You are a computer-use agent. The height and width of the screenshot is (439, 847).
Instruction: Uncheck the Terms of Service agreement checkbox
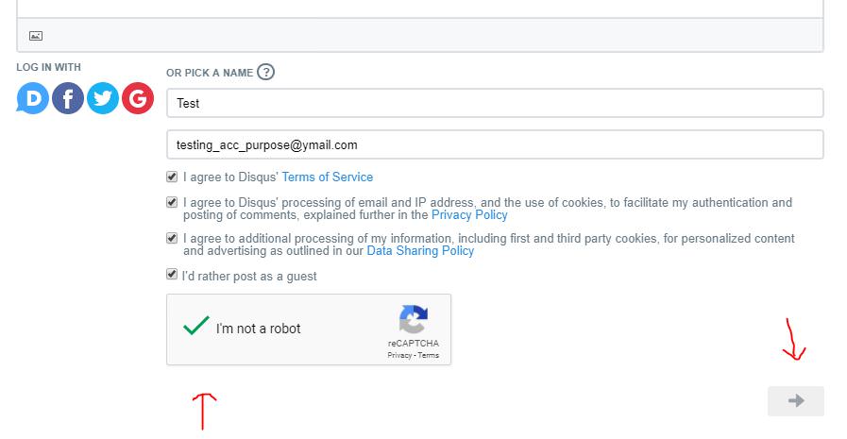[x=172, y=177]
